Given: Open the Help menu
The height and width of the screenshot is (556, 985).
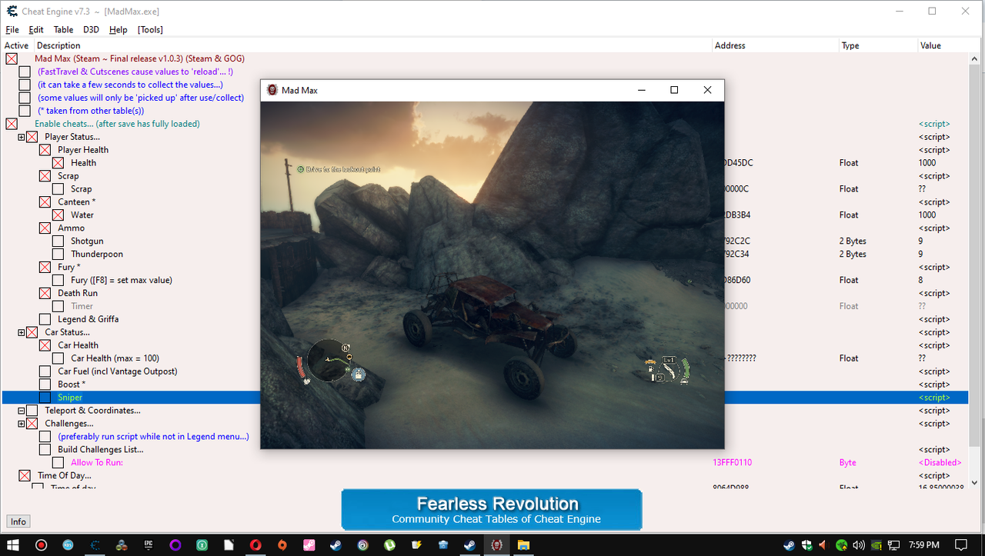Looking at the screenshot, I should point(118,29).
